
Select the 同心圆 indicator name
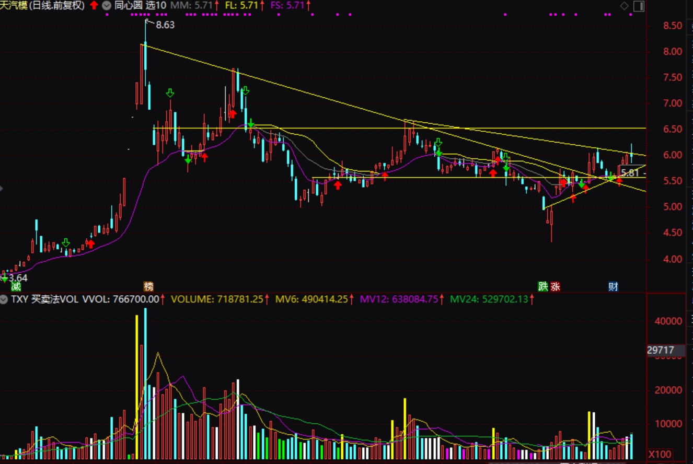pos(128,6)
